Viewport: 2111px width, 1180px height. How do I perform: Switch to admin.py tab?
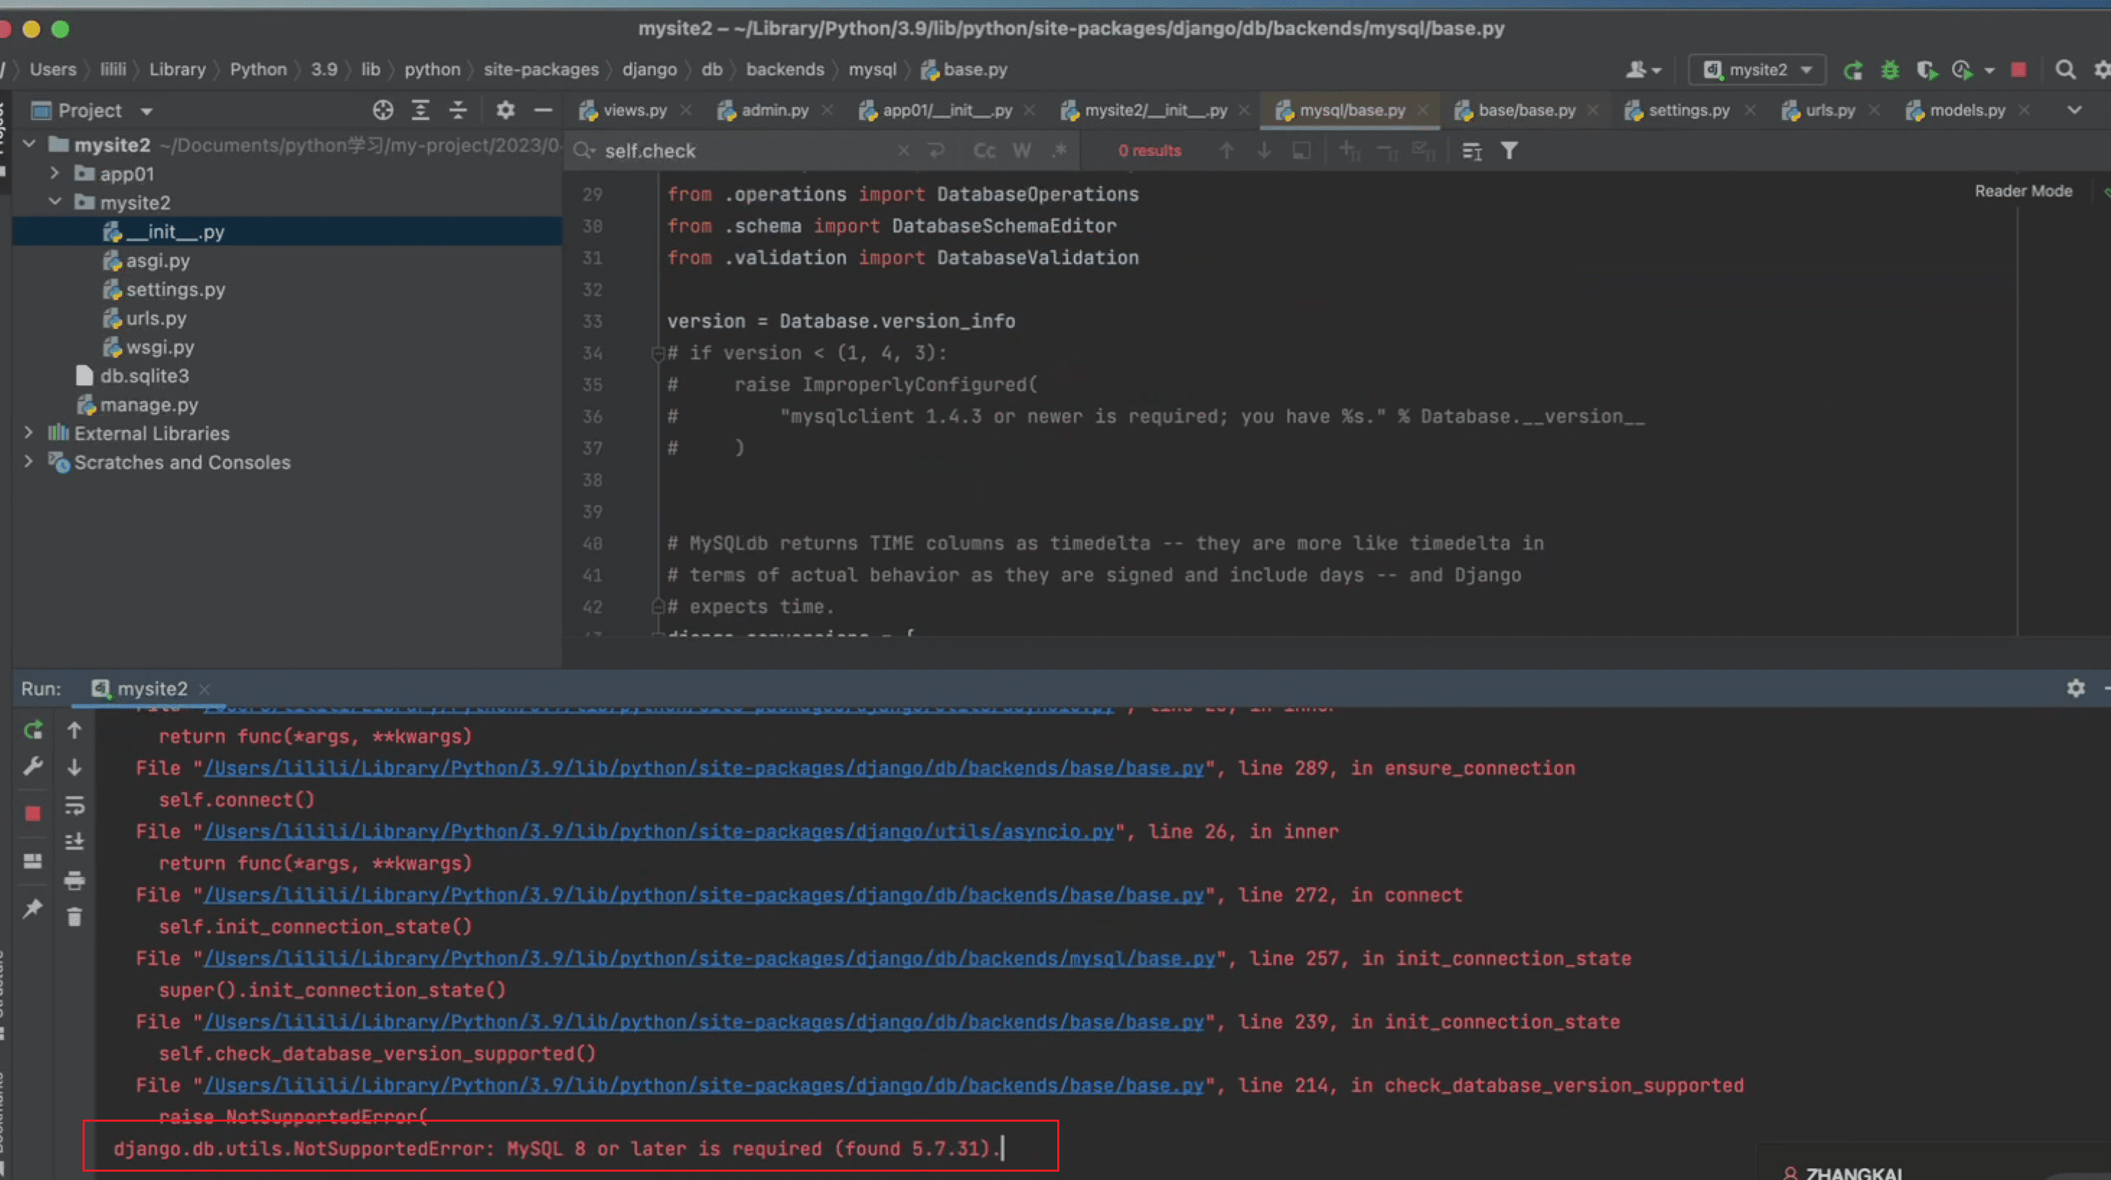tap(775, 110)
